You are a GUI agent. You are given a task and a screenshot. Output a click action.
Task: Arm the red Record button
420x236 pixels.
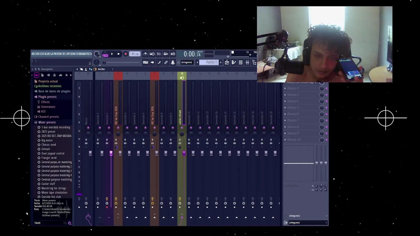point(125,54)
